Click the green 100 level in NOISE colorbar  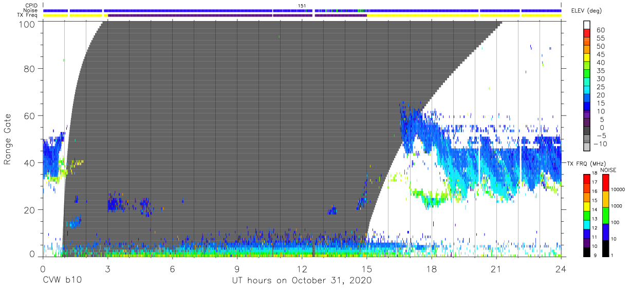(606, 216)
